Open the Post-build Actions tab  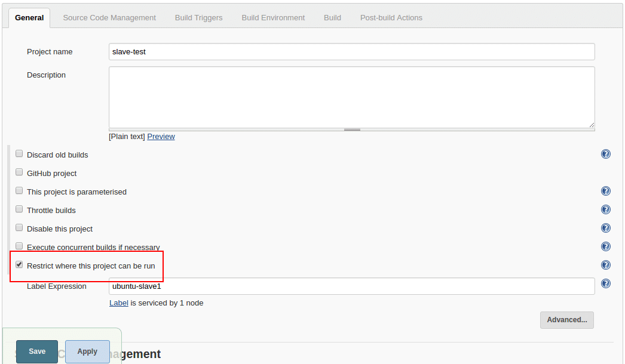pyautogui.click(x=391, y=17)
